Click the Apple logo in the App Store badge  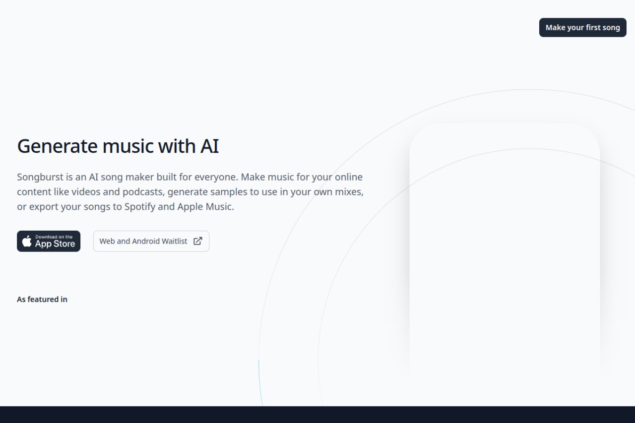coord(27,241)
